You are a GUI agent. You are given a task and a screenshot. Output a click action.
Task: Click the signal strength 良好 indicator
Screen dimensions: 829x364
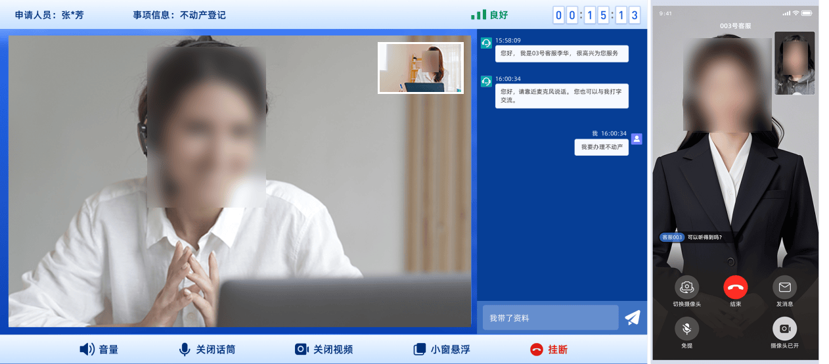coord(490,14)
